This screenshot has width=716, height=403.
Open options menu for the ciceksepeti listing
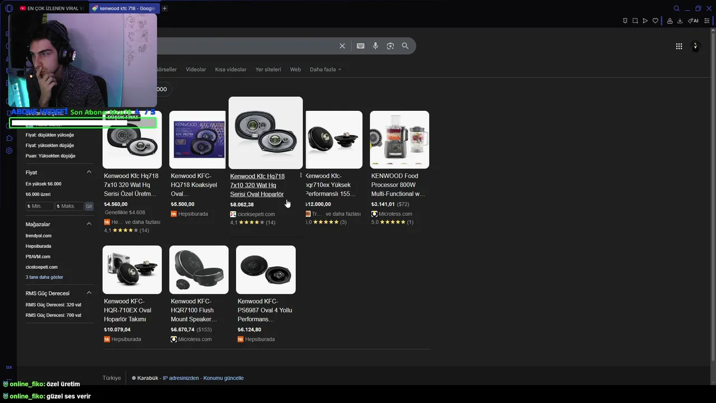pos(301,176)
